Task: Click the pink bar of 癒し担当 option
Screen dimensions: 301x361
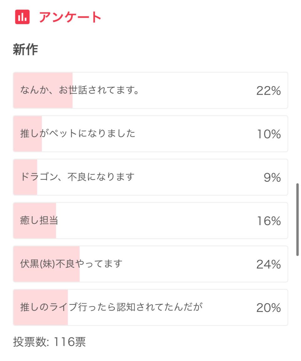Action: point(35,221)
